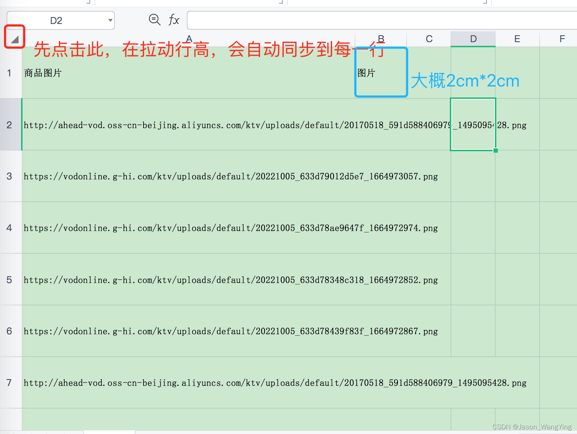
Task: Select row 5 header
Action: (11, 280)
